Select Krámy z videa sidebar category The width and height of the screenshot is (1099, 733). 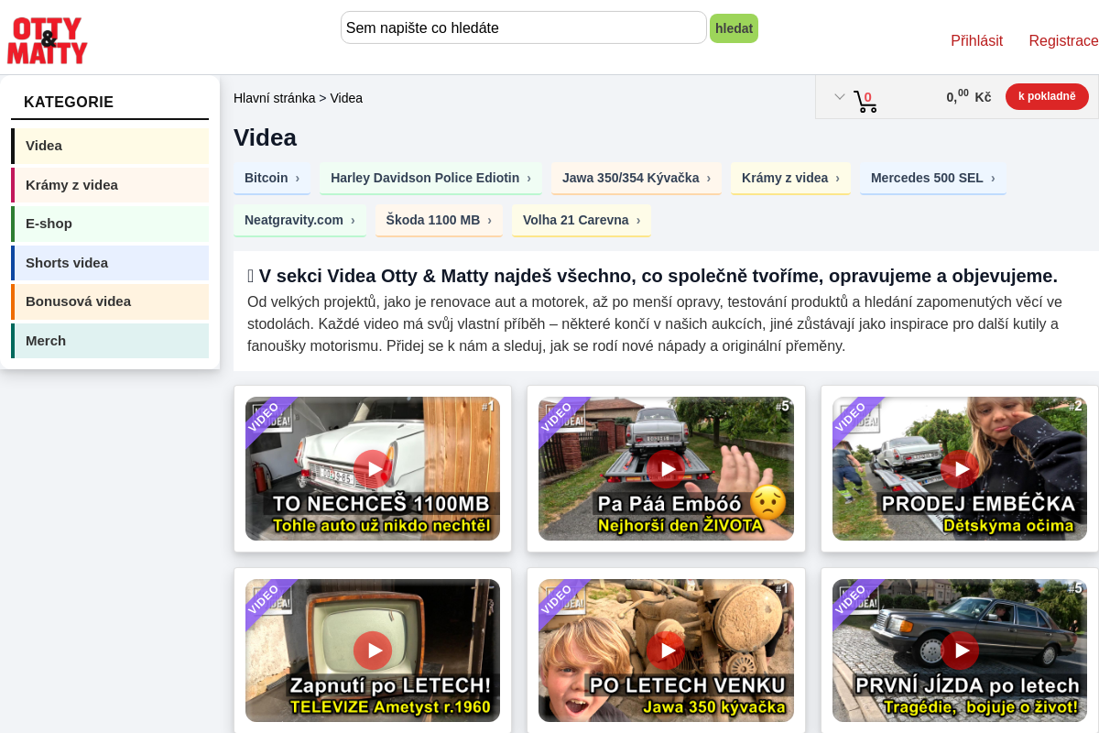click(x=110, y=185)
